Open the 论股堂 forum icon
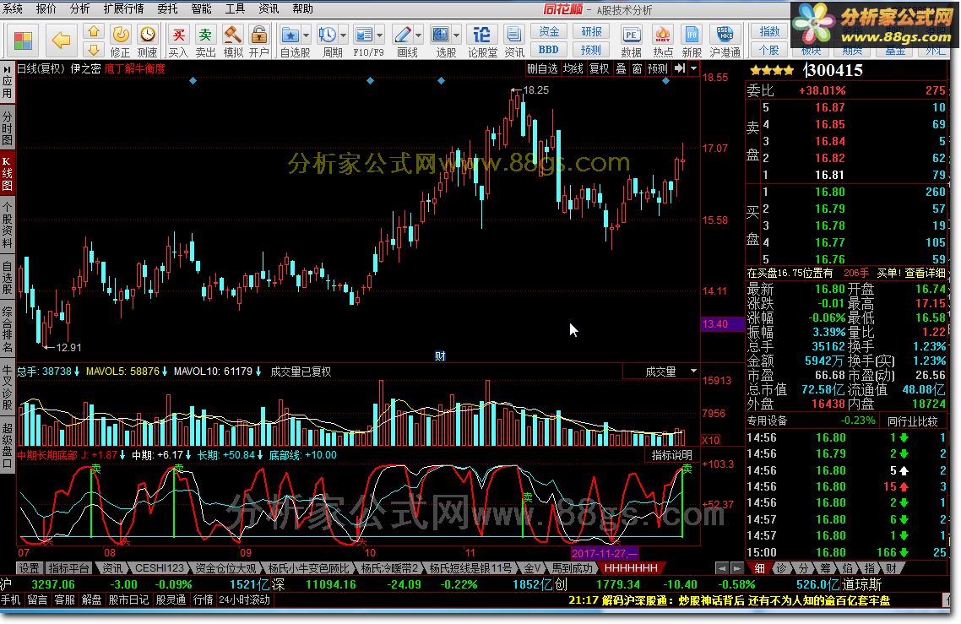Viewport: 961px width, 624px height. click(482, 35)
